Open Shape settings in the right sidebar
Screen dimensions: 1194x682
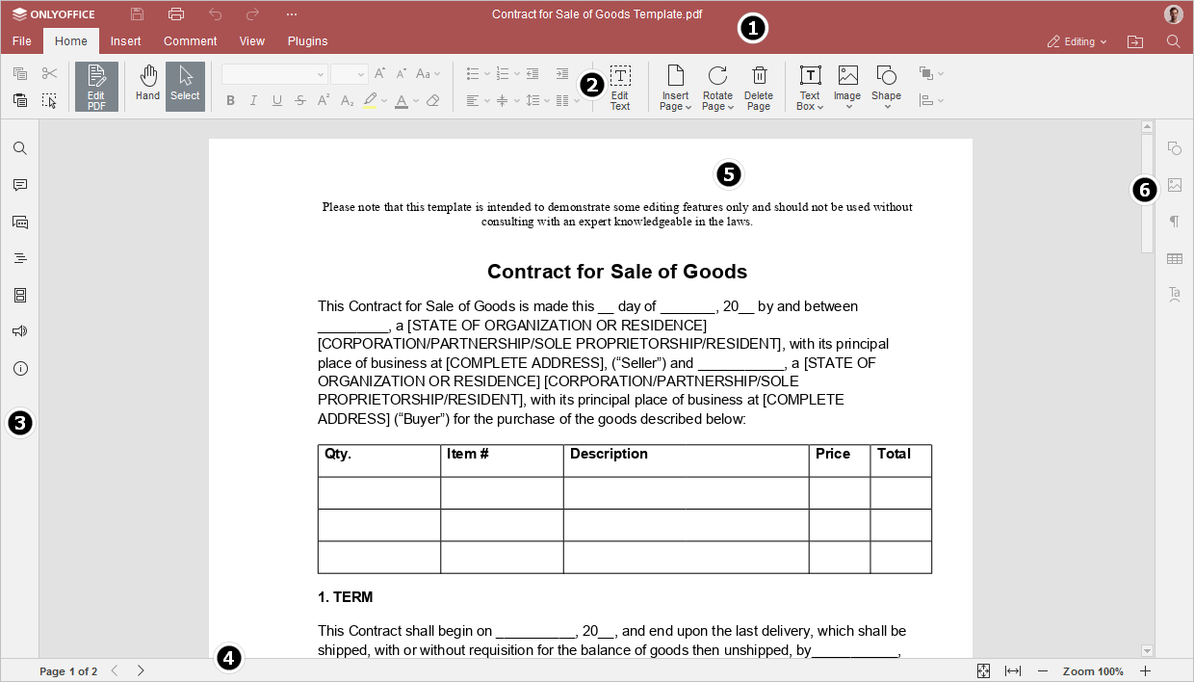[1175, 148]
